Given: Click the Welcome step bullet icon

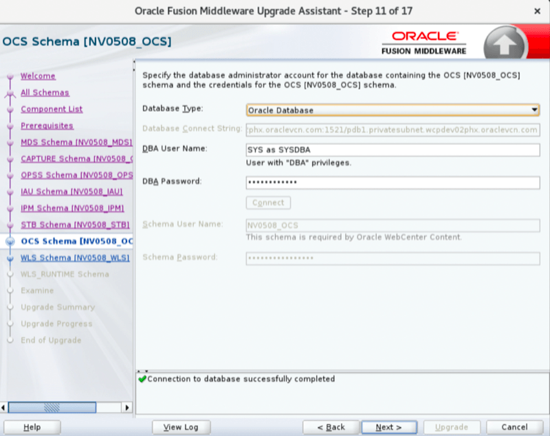Looking at the screenshot, I should click(x=10, y=76).
